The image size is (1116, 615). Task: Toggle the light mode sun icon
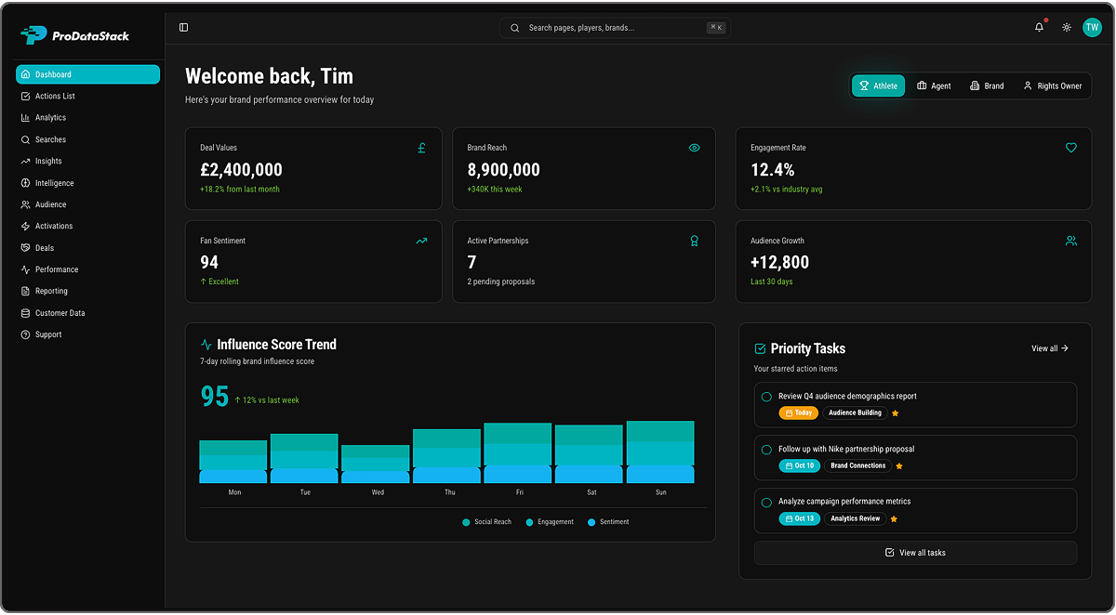[1066, 27]
